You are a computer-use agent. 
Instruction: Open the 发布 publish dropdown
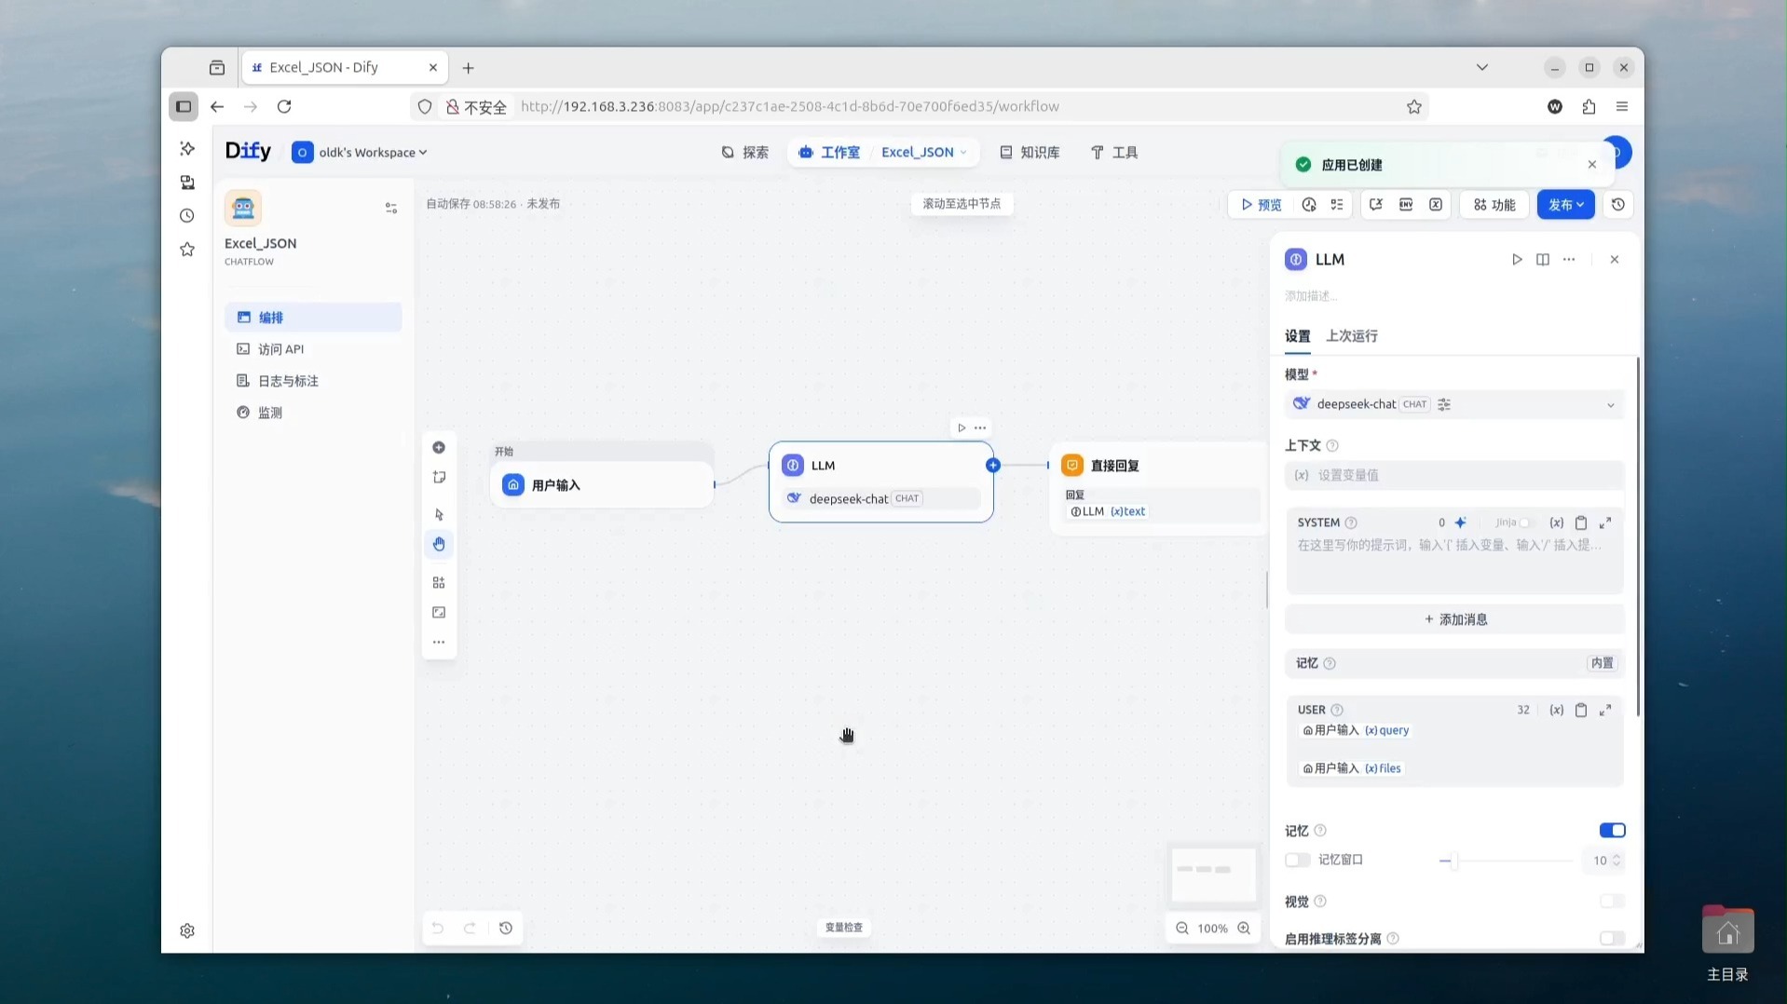(x=1565, y=205)
